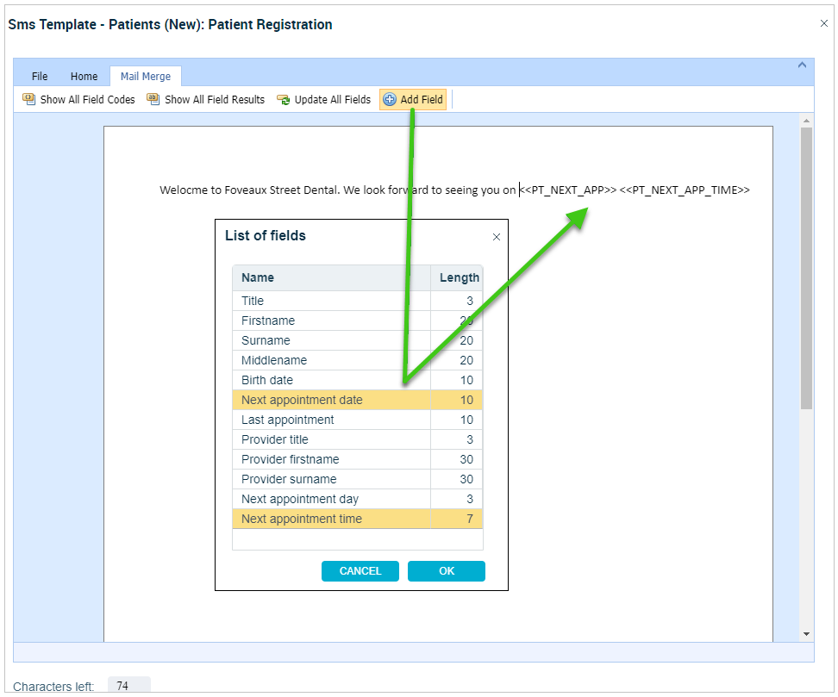Click the Add Field plus icon
This screenshot has width=838, height=697.
pyautogui.click(x=390, y=99)
